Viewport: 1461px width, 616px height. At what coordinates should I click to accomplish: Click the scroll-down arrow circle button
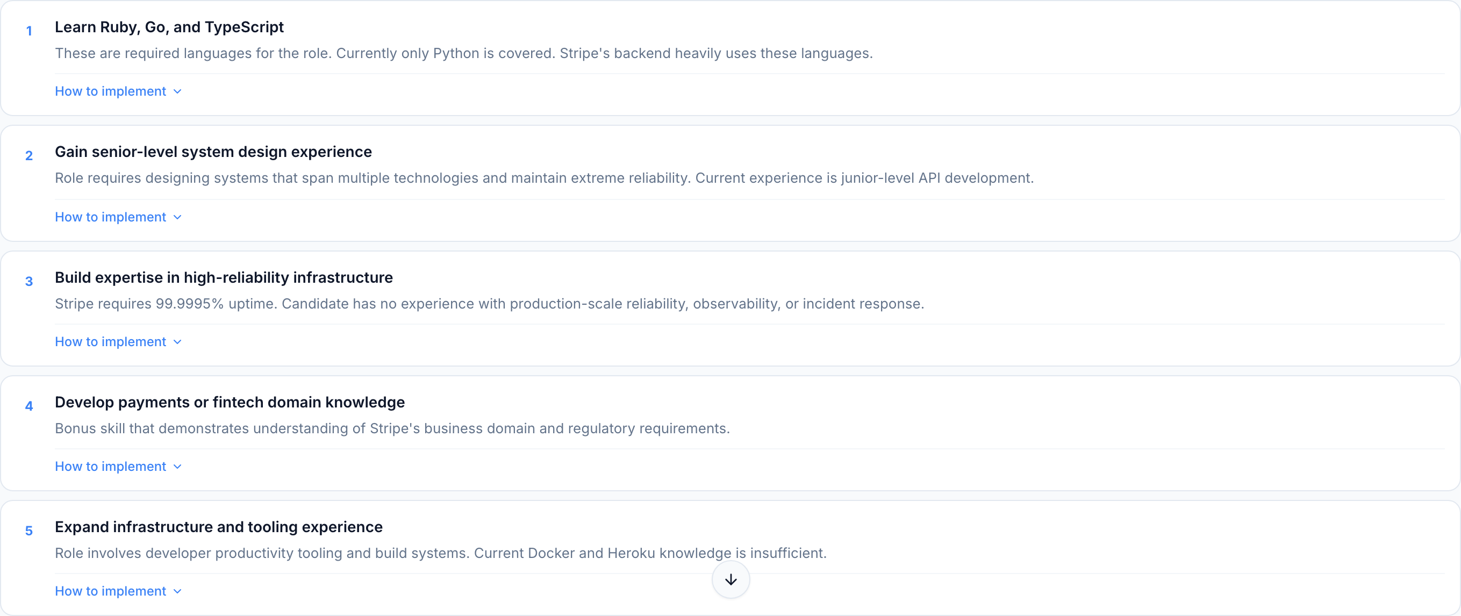tap(730, 579)
